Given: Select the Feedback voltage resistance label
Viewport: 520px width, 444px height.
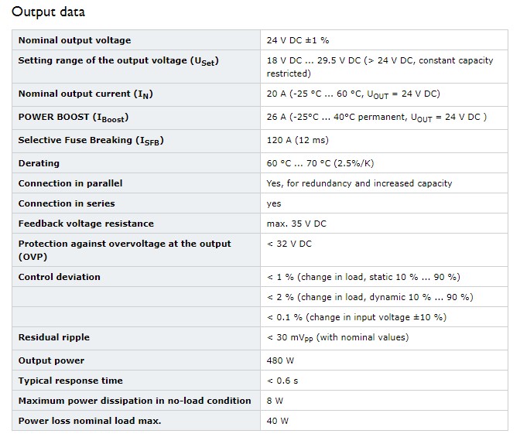Looking at the screenshot, I should 86,224.
